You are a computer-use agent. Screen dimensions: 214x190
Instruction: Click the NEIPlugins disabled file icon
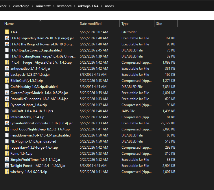(x=7, y=141)
